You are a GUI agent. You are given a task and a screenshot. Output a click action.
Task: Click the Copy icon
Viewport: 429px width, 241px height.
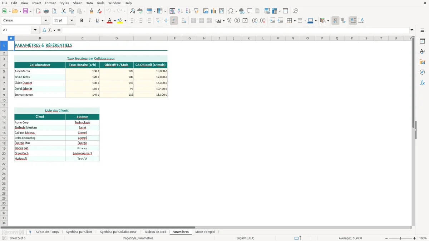71,11
